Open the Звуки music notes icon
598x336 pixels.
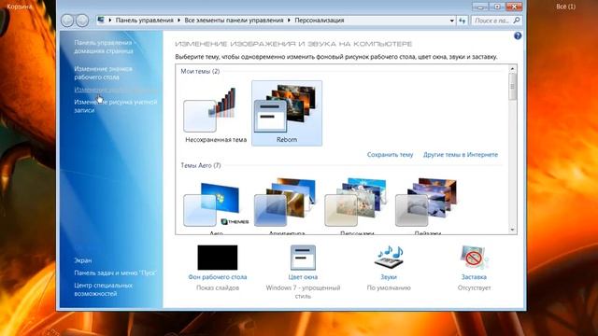pos(389,258)
